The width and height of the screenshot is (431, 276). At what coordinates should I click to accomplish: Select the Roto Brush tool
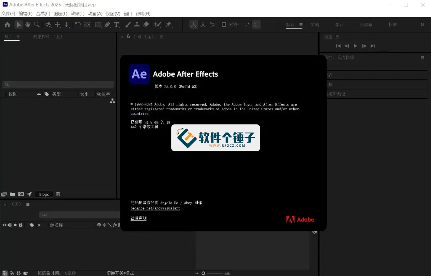[158, 25]
